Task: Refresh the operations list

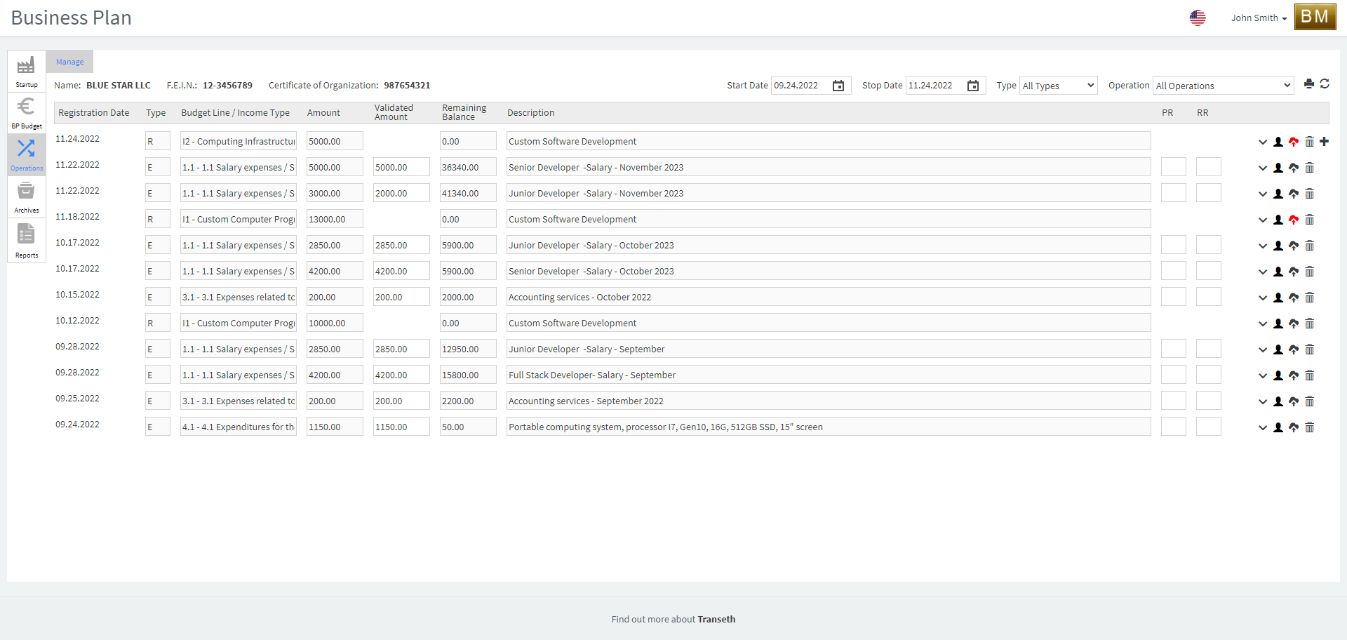Action: (1325, 84)
